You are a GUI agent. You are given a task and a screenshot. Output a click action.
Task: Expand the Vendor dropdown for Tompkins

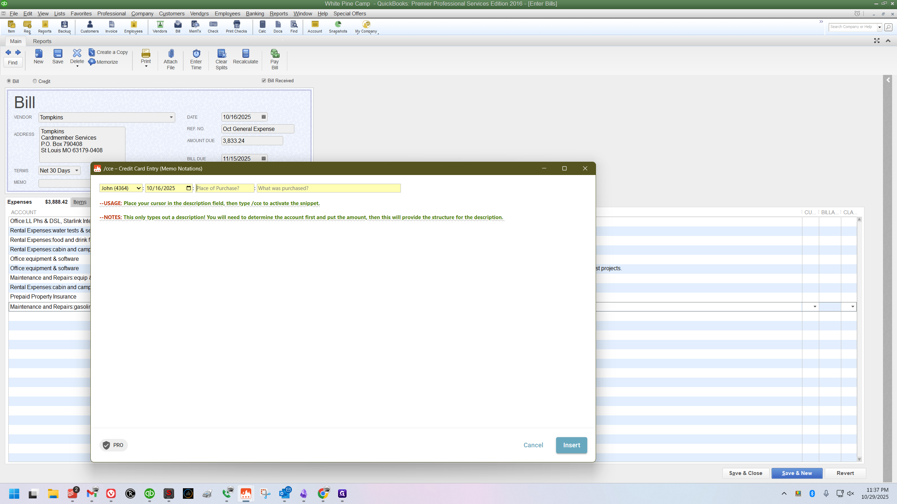(x=171, y=117)
